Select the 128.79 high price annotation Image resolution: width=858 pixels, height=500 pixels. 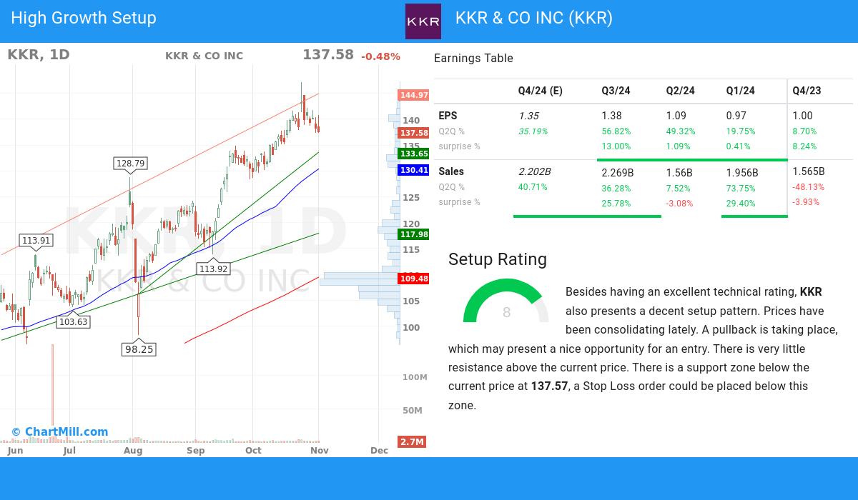[x=130, y=164]
